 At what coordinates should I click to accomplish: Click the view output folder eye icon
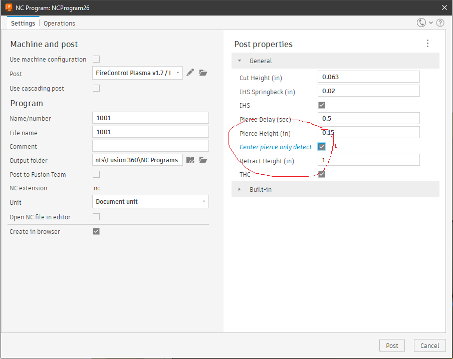[x=190, y=160]
